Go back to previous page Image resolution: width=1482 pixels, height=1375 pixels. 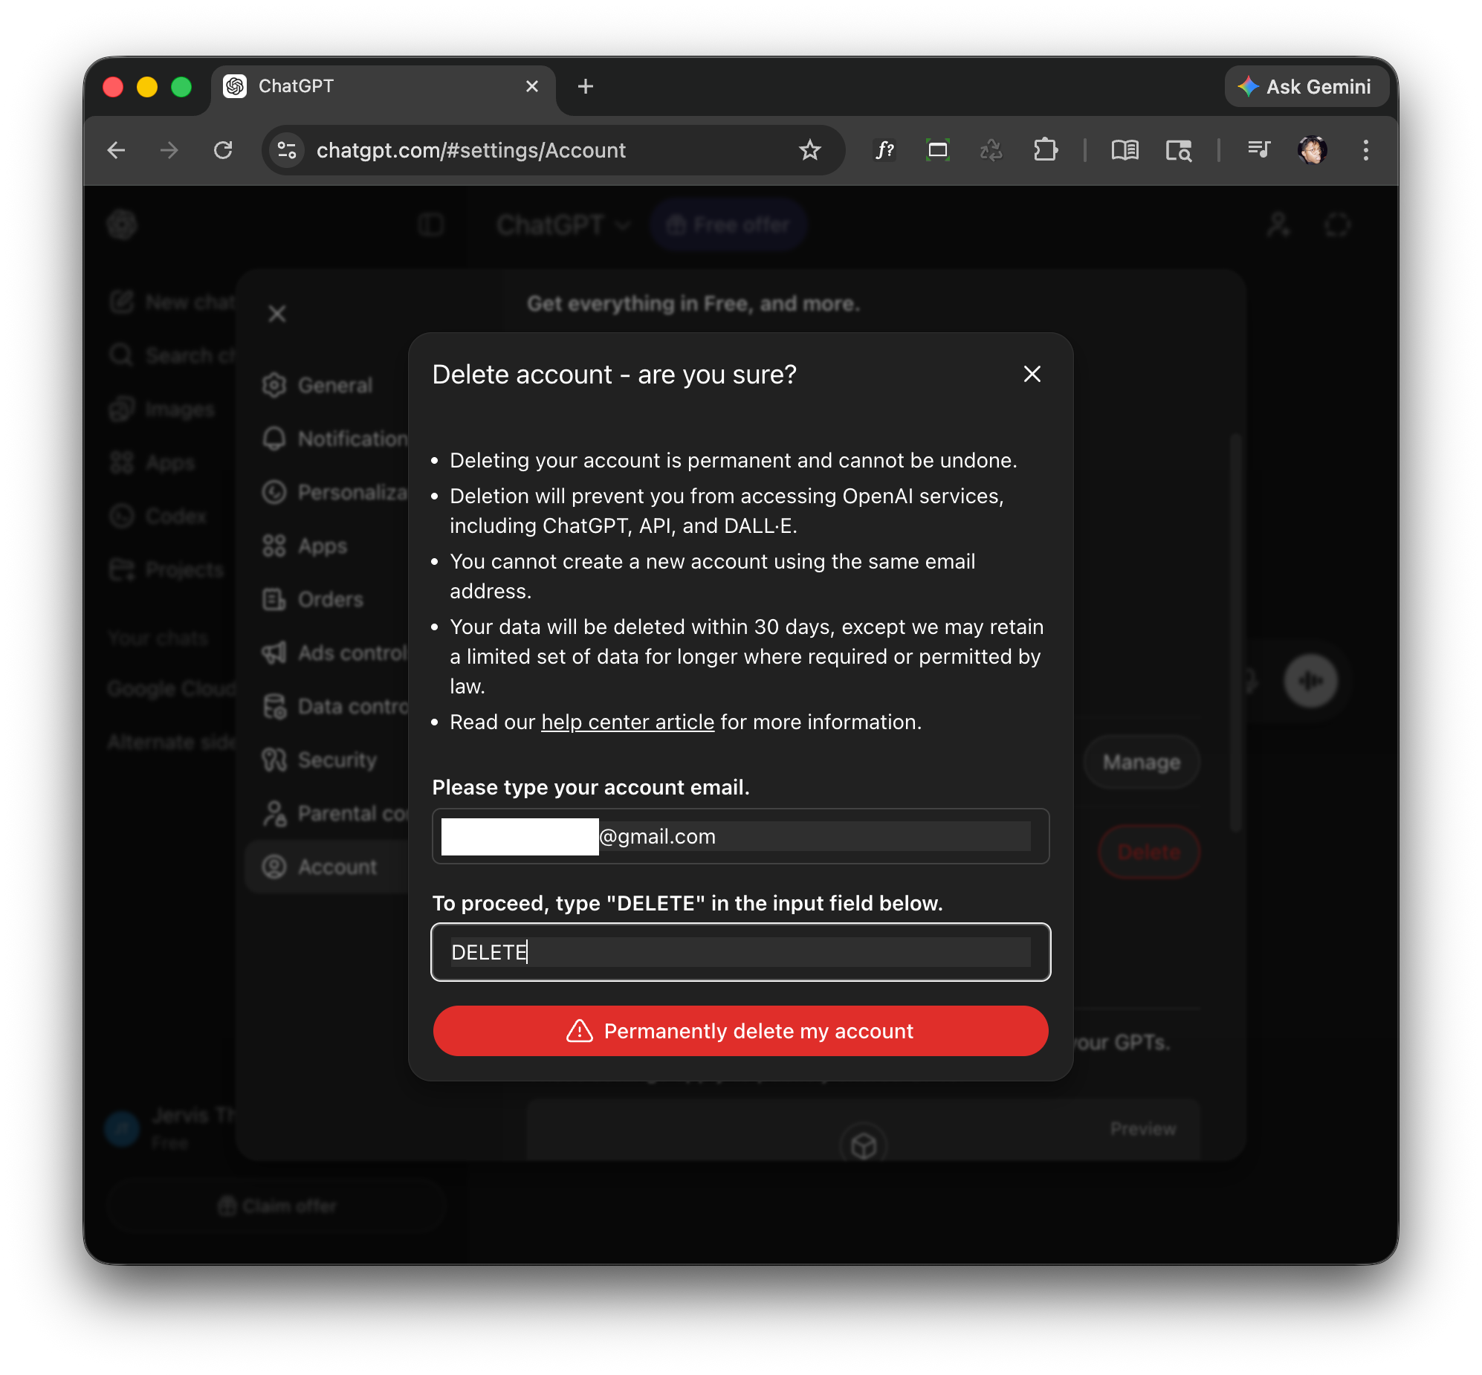(x=117, y=150)
